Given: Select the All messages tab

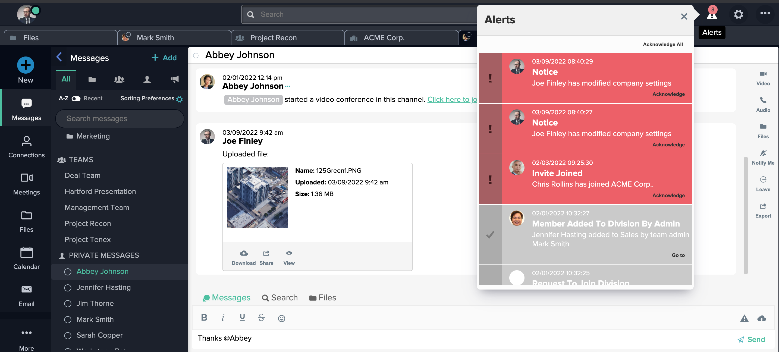Looking at the screenshot, I should coord(66,79).
